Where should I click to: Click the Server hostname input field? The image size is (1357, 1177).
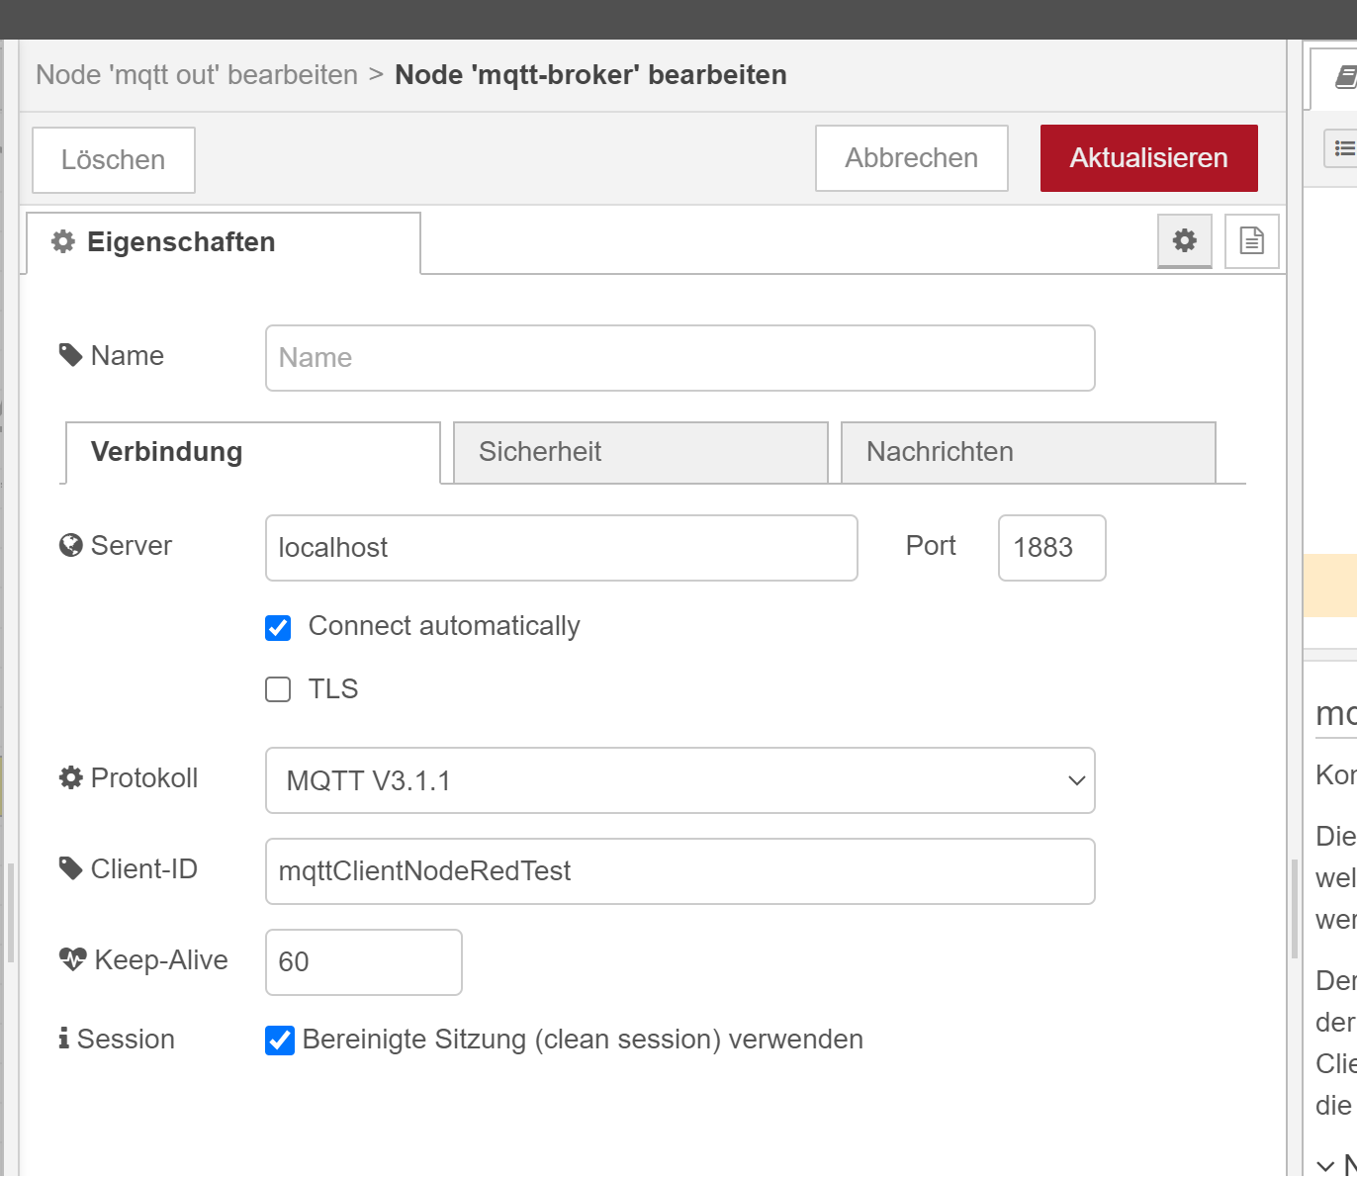561,548
